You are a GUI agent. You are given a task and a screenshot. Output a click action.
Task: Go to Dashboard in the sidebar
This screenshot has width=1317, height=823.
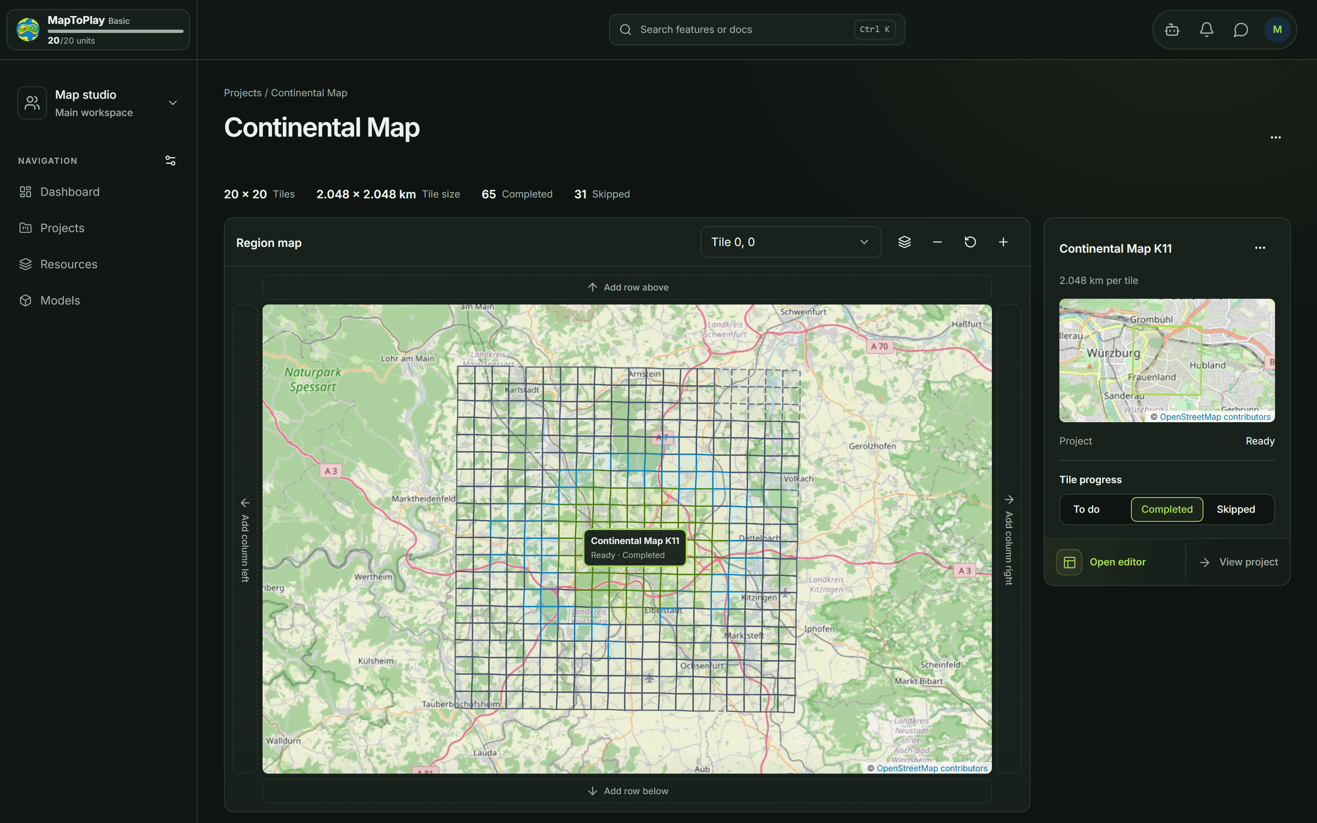pos(98,192)
